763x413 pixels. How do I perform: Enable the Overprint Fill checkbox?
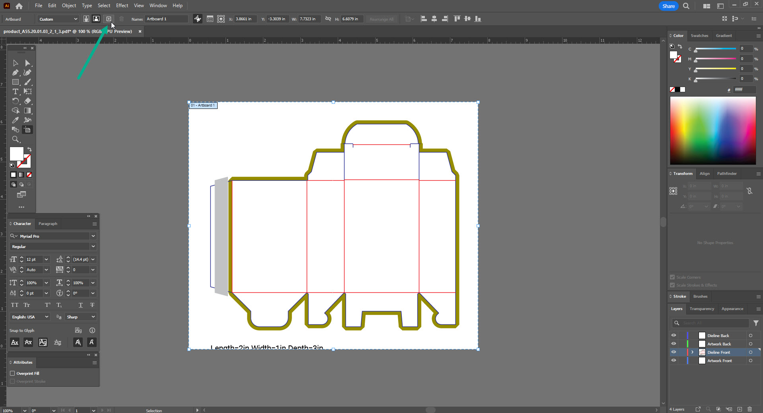tap(12, 373)
